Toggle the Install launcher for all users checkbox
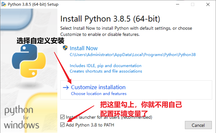216x133 pixels. pyautogui.click(x=62, y=117)
